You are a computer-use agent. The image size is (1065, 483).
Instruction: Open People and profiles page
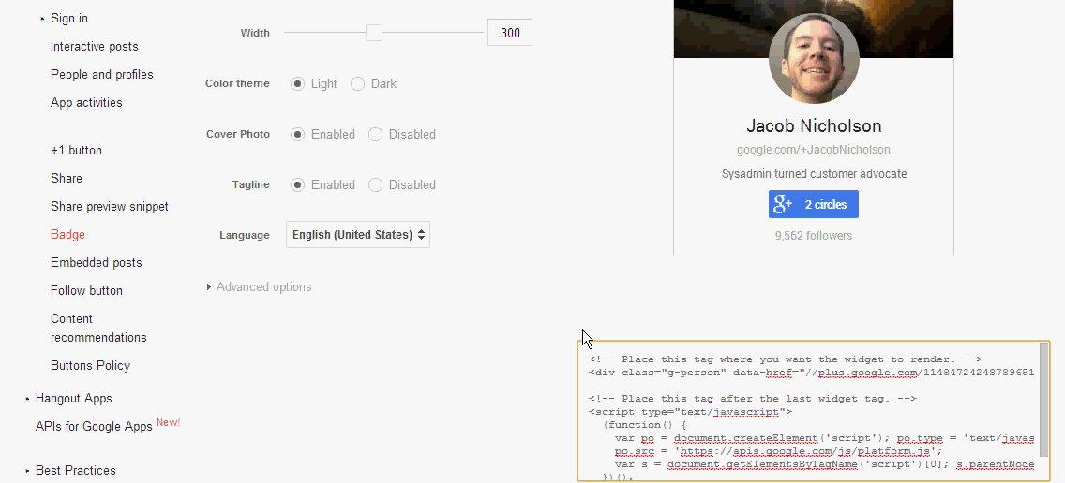pyautogui.click(x=102, y=75)
